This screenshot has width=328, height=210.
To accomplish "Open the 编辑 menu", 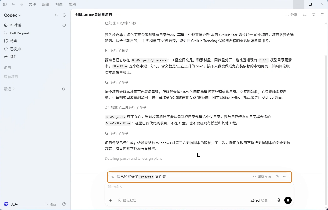I will tap(46, 4).
